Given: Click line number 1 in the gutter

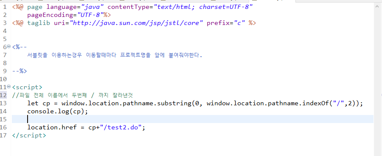Looking at the screenshot, I should coord(5,7).
